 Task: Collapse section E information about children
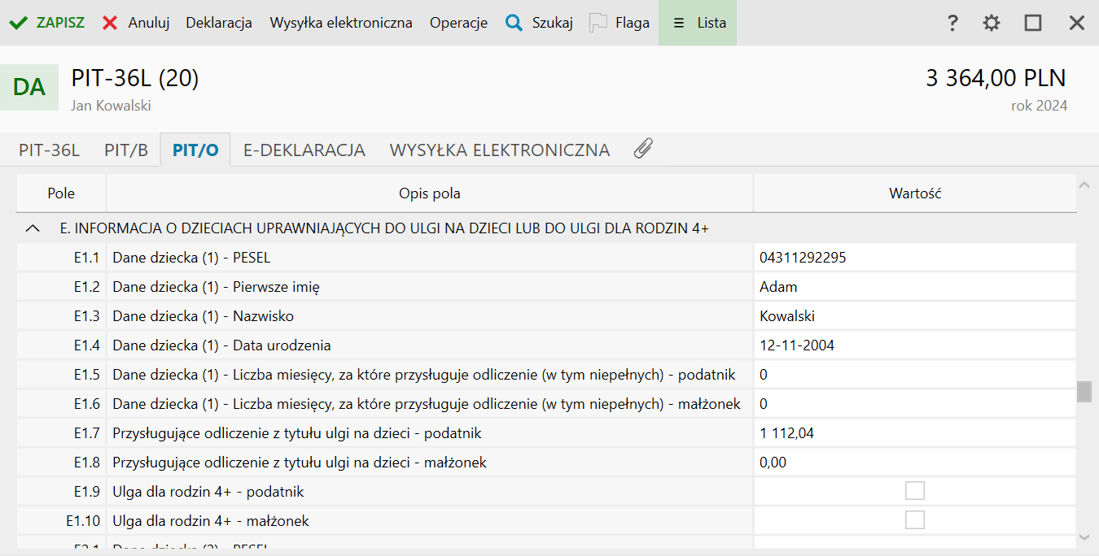click(x=33, y=229)
